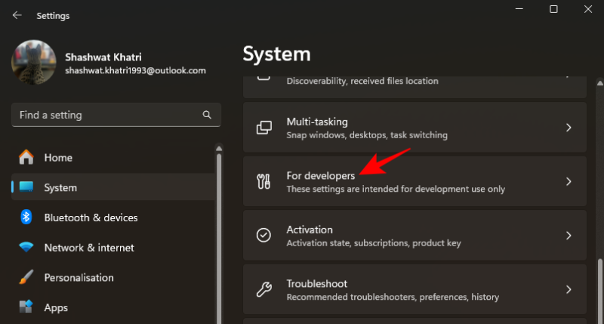Click the Activation checkmark icon
This screenshot has width=604, height=324.
pyautogui.click(x=263, y=236)
